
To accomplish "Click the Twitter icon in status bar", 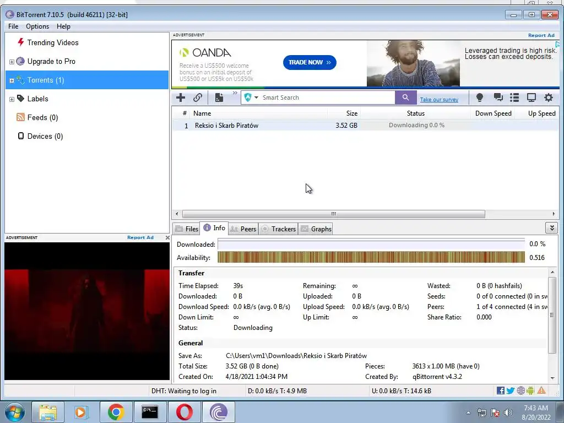I will tap(511, 391).
